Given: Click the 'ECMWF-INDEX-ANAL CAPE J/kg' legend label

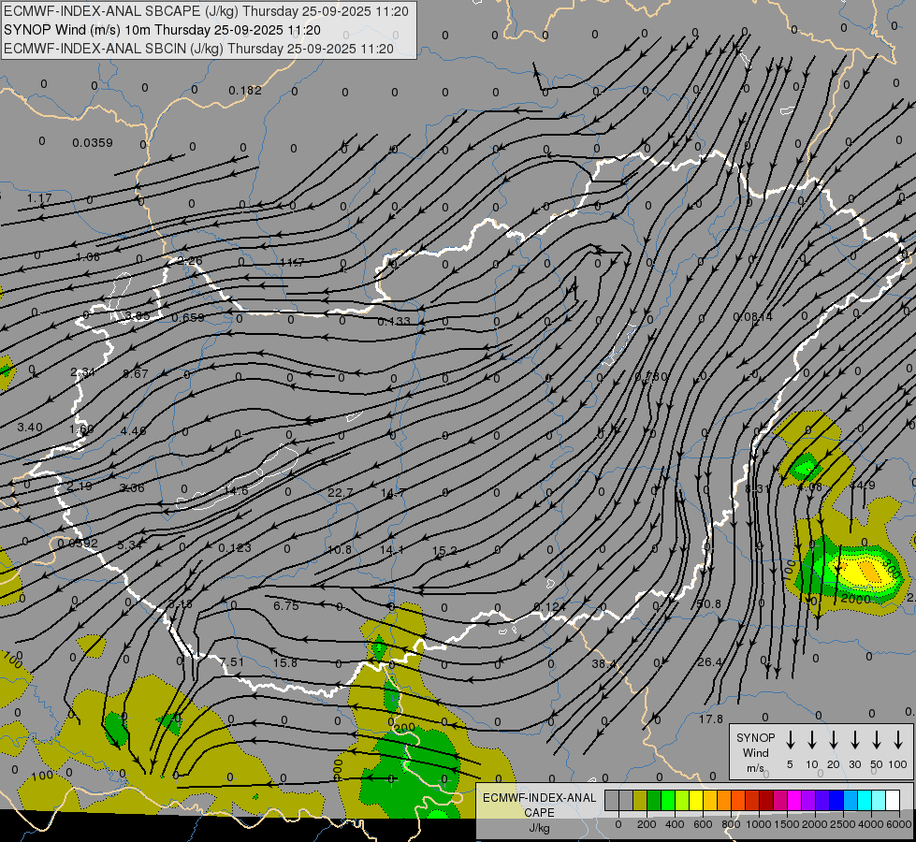Looking at the screenshot, I should [539, 813].
